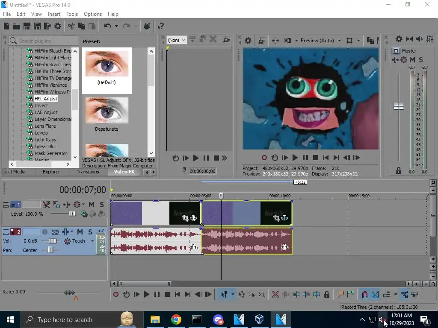Select the HSL Adjust plug-in
Image resolution: width=438 pixels, height=328 pixels.
click(x=46, y=99)
